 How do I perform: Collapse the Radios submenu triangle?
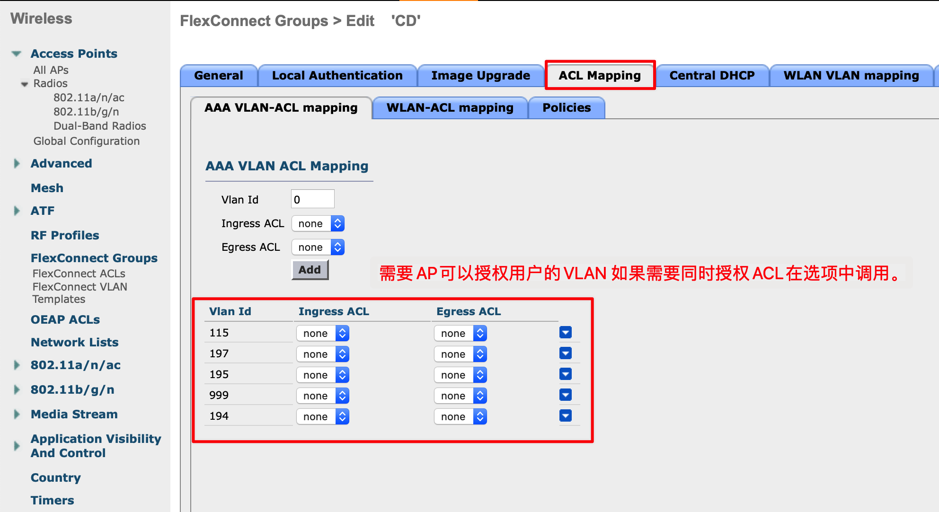tap(25, 84)
